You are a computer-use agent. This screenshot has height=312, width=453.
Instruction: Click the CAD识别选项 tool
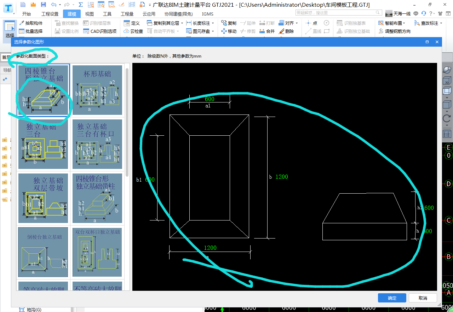(100, 31)
